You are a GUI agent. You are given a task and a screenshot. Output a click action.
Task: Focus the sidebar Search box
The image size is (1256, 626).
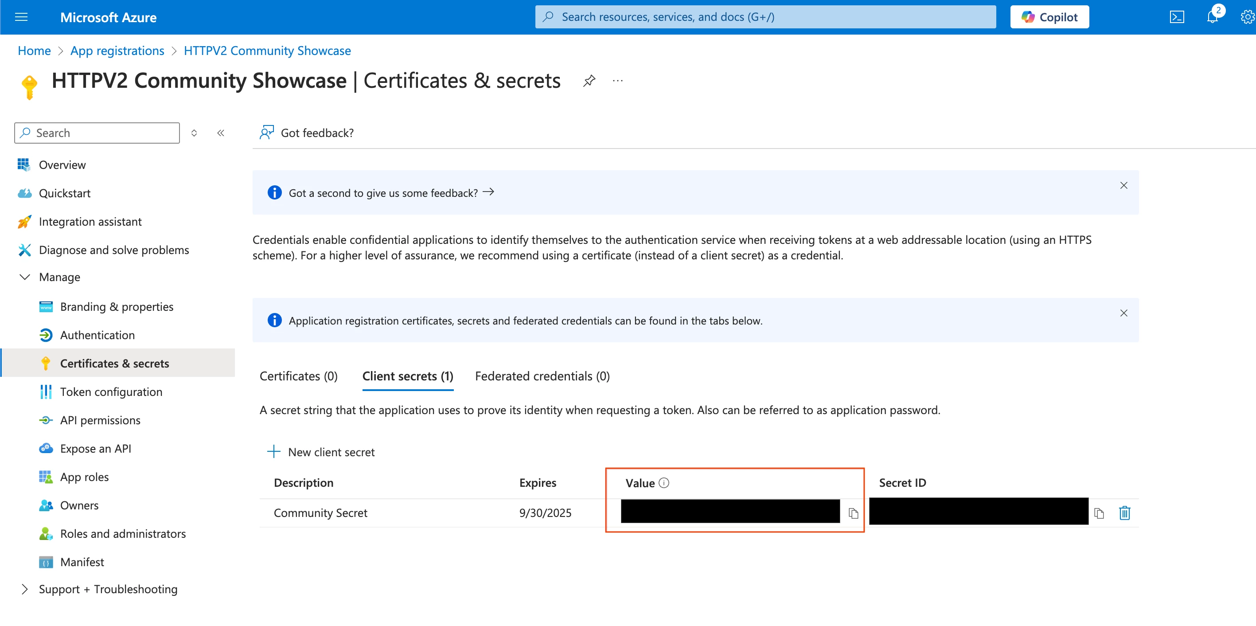(97, 133)
